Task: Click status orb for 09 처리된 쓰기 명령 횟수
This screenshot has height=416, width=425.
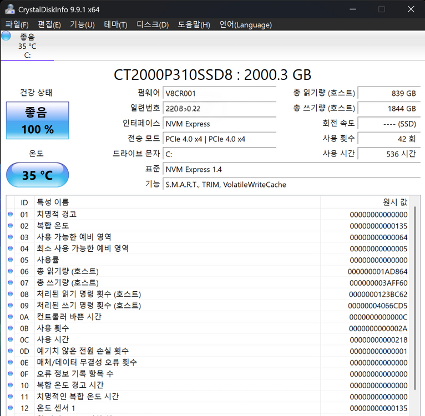Action: [11, 305]
